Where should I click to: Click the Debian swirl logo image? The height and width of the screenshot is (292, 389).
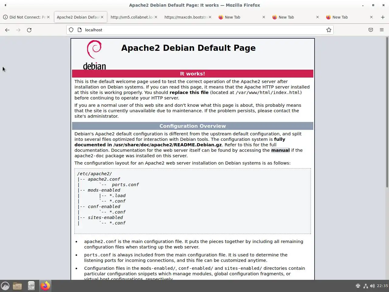click(94, 55)
